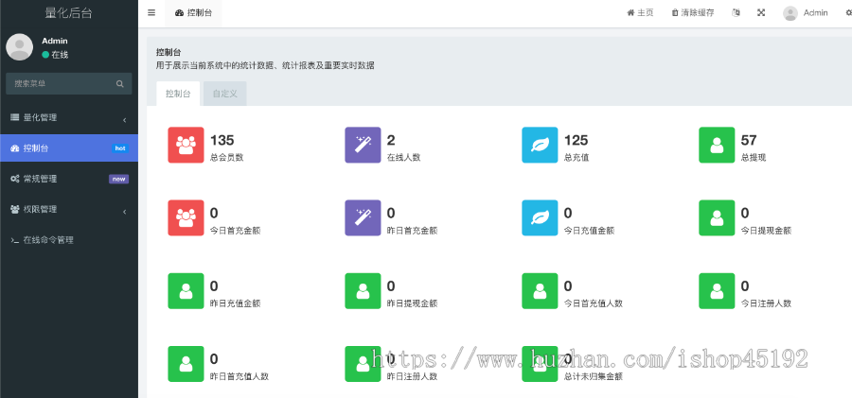Image resolution: width=852 pixels, height=398 pixels.
Task: Click 清除缓存 clear cache button
Action: [x=693, y=12]
